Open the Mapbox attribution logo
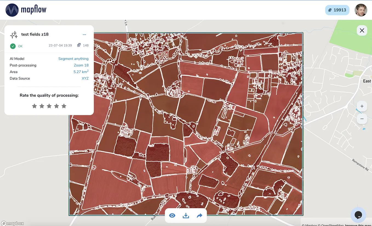The image size is (372, 226). pos(12,223)
